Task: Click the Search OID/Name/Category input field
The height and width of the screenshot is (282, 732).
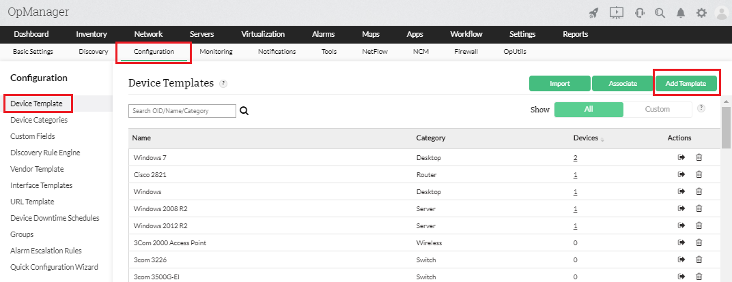Action: (x=182, y=111)
